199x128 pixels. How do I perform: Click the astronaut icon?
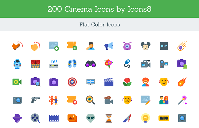(x=17, y=64)
